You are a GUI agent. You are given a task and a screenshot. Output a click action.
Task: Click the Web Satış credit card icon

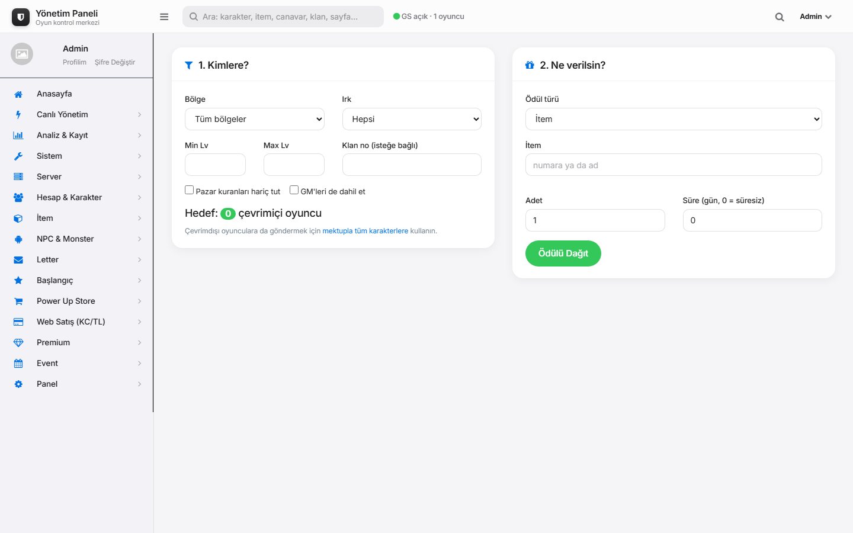point(18,322)
